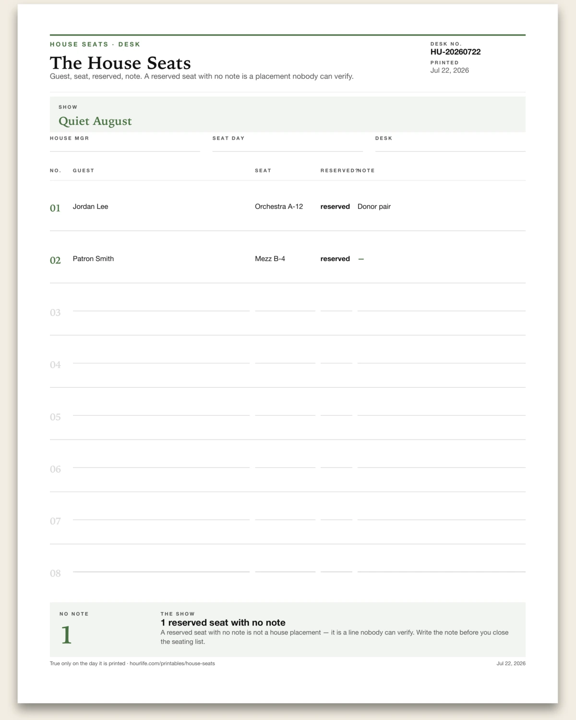Click row number 02
This screenshot has height=720, width=576.
coord(55,260)
